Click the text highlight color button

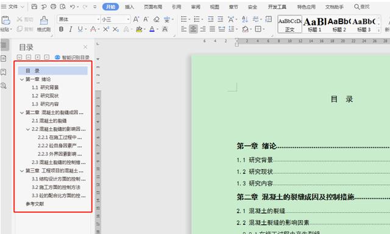coord(139,29)
